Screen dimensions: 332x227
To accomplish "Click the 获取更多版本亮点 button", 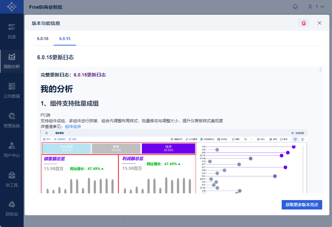I will coord(302,204).
